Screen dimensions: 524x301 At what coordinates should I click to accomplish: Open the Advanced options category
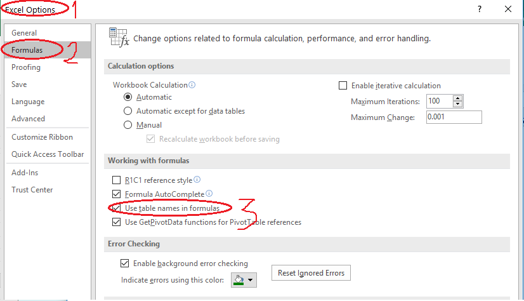tap(28, 119)
